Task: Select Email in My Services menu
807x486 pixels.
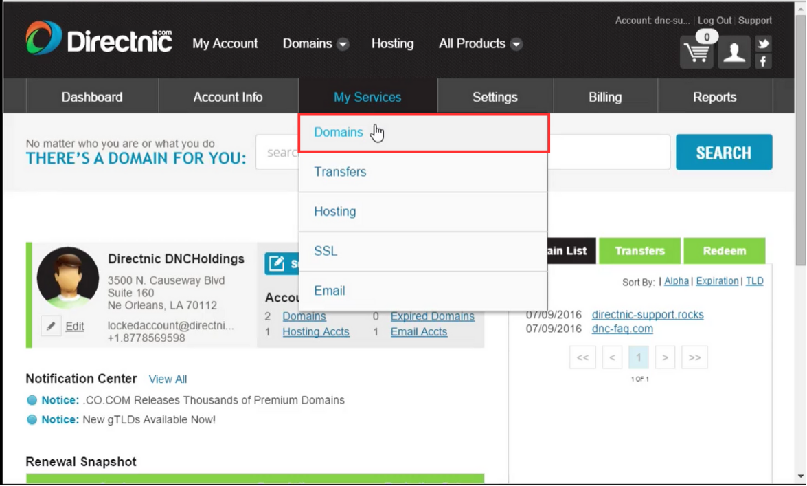Action: pyautogui.click(x=423, y=291)
